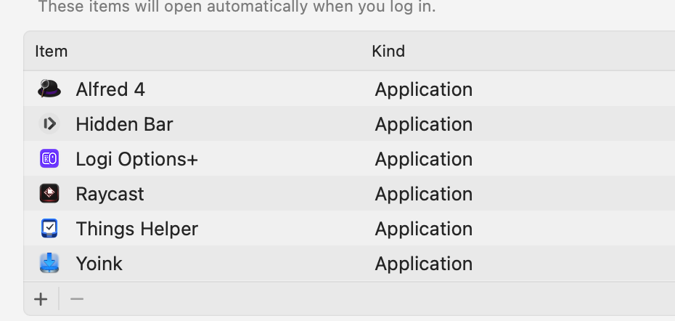This screenshot has height=321, width=675.
Task: Click the purple Logi Options+ icon
Action: (49, 159)
